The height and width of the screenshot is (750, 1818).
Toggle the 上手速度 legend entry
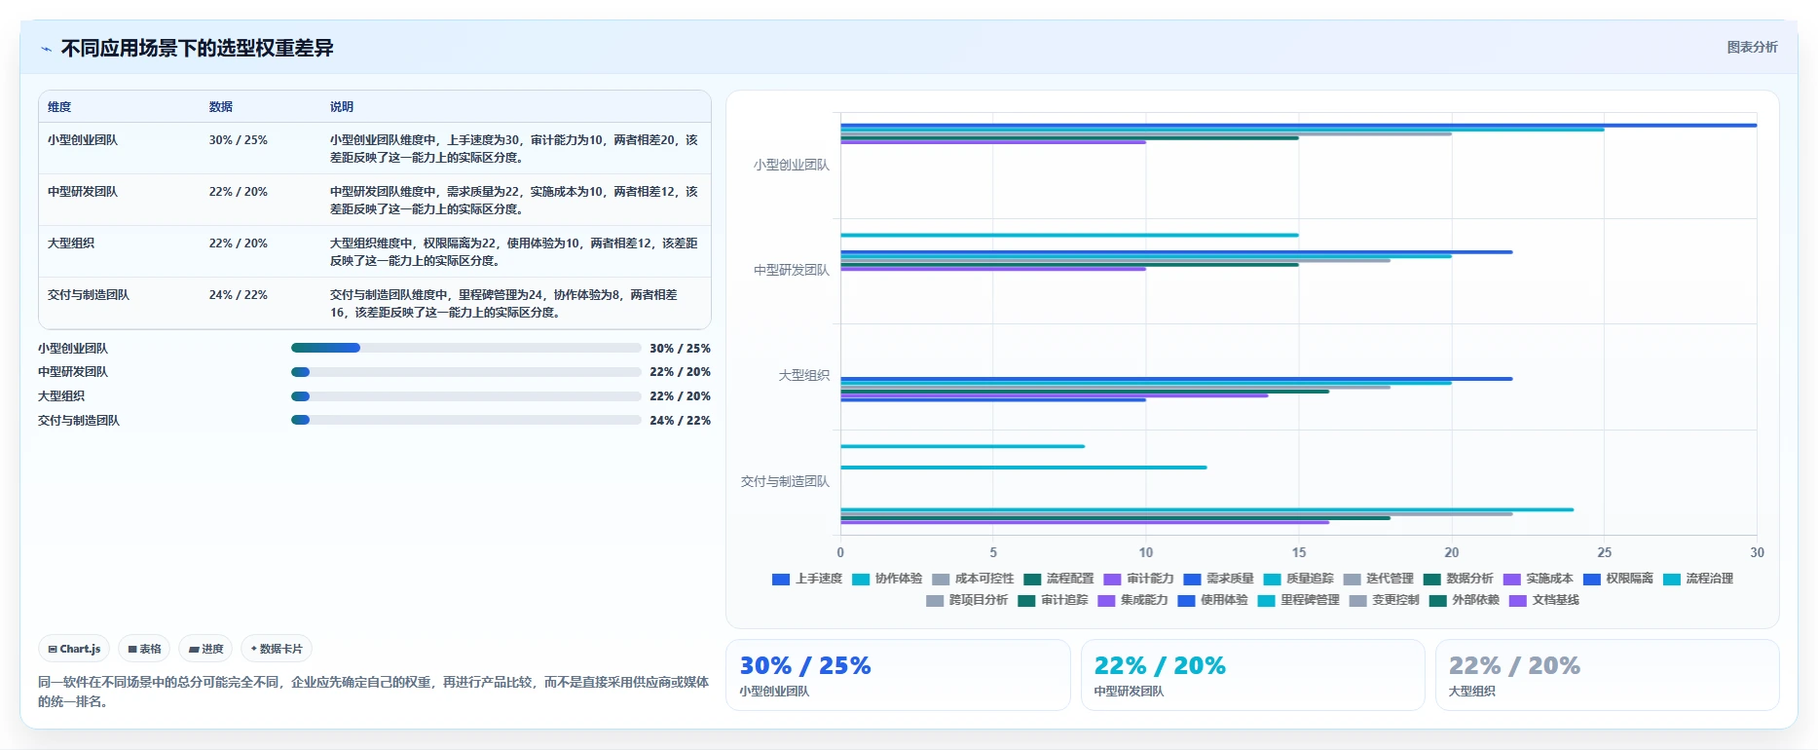pos(806,579)
